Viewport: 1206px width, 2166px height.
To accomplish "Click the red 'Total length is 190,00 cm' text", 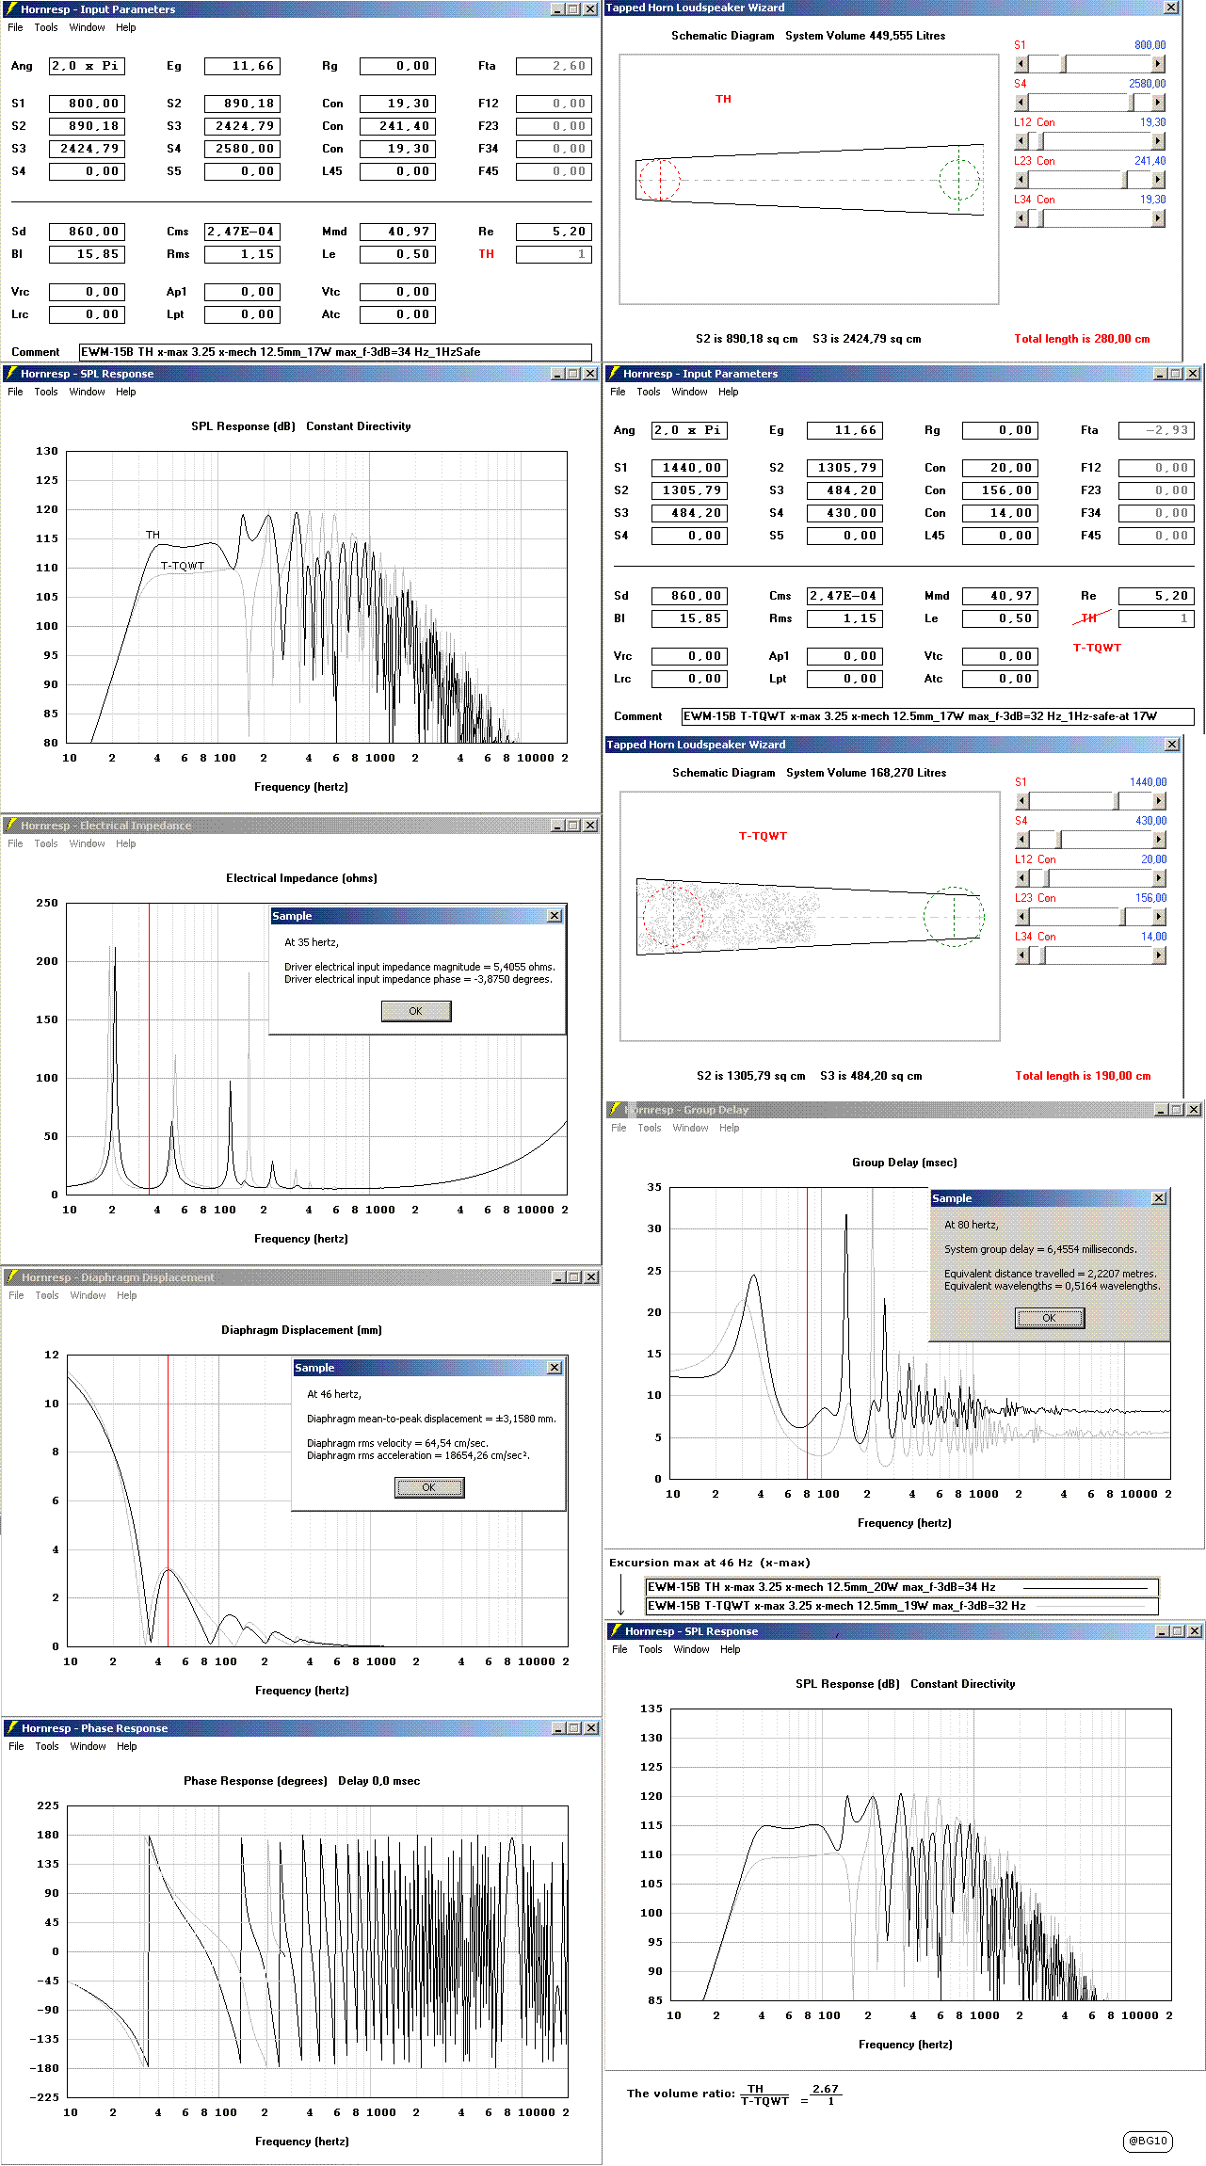I will pyautogui.click(x=1083, y=1076).
